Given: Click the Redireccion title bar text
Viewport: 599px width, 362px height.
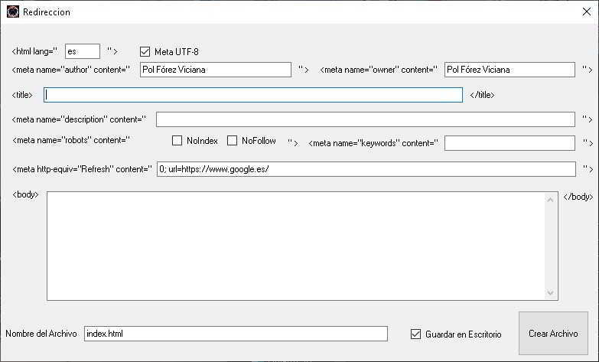Looking at the screenshot, I should pyautogui.click(x=47, y=12).
